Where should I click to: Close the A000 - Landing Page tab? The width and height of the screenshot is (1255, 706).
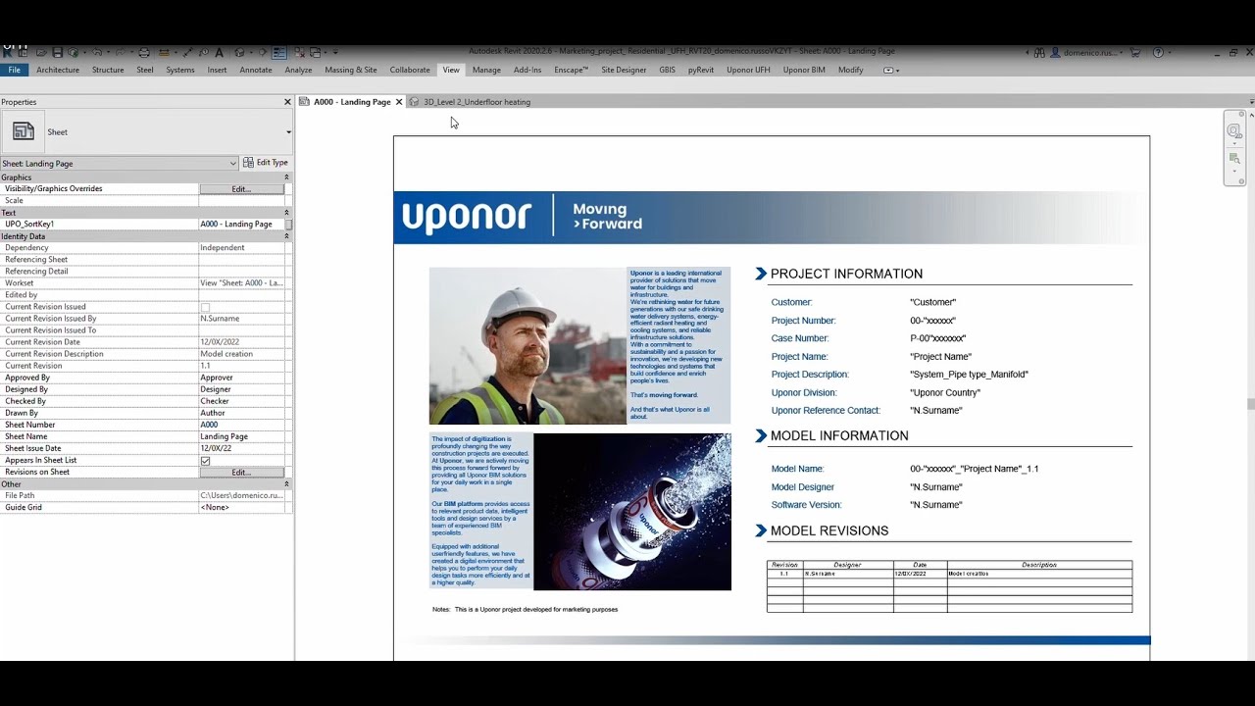coord(399,102)
